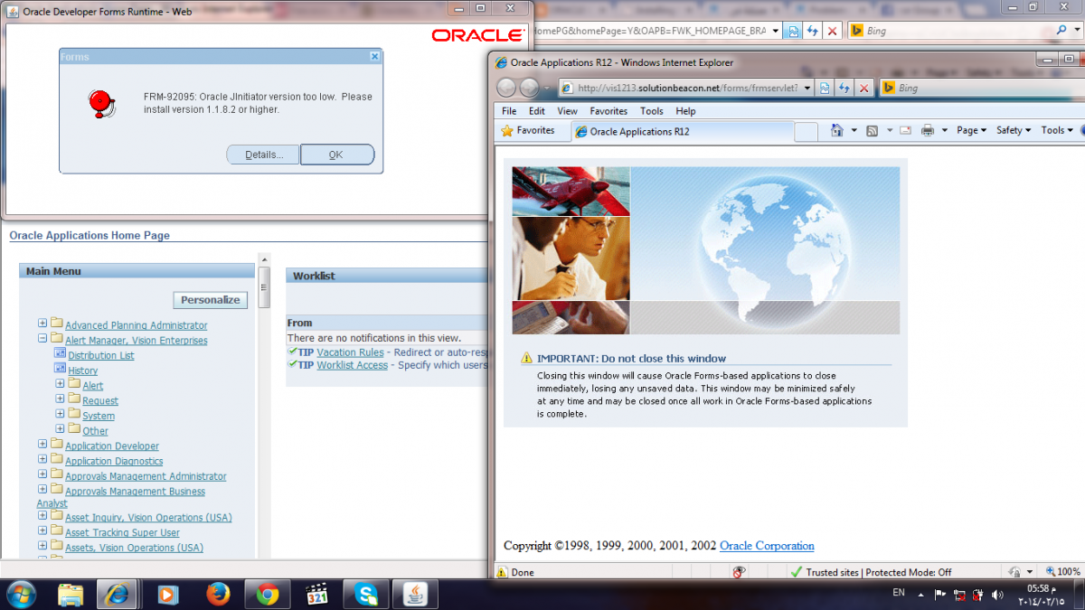The image size is (1085, 610).
Task: Expand the Request subfolder
Action: point(60,399)
